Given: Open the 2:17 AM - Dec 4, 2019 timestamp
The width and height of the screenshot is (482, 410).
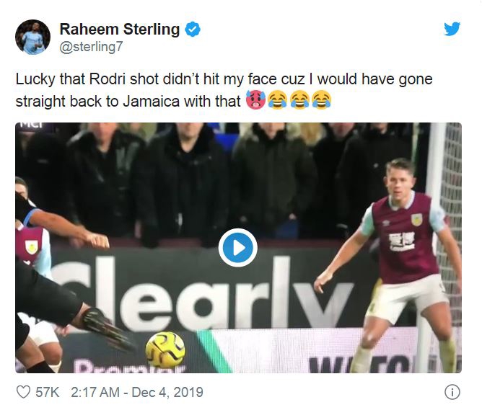Looking at the screenshot, I should click(136, 393).
